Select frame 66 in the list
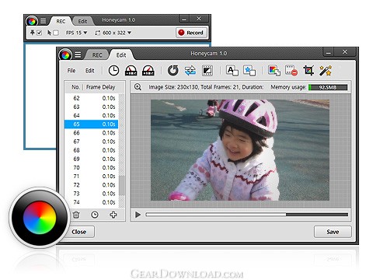The image size is (373, 280). click(92, 133)
